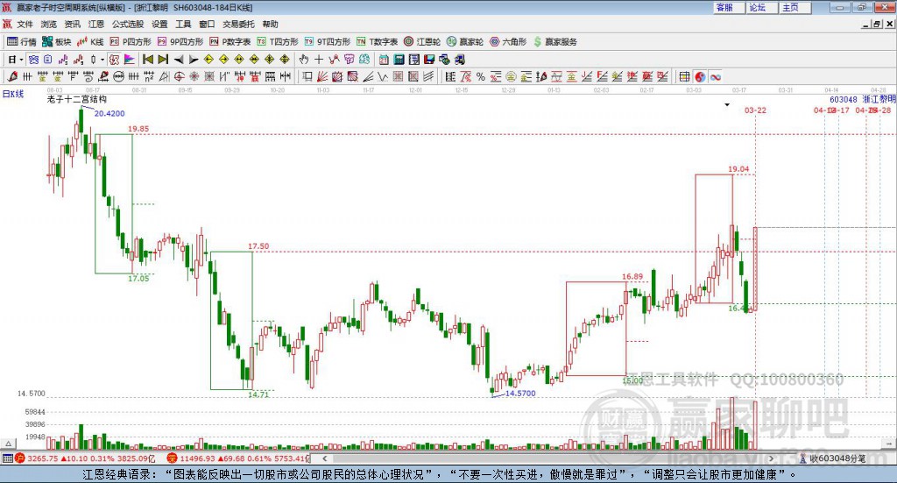Open the calendar date icon

pyautogui.click(x=384, y=60)
